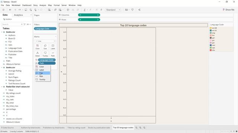
Task: Click the Show/hide cards toolbar icon
Action: [x=126, y=10]
